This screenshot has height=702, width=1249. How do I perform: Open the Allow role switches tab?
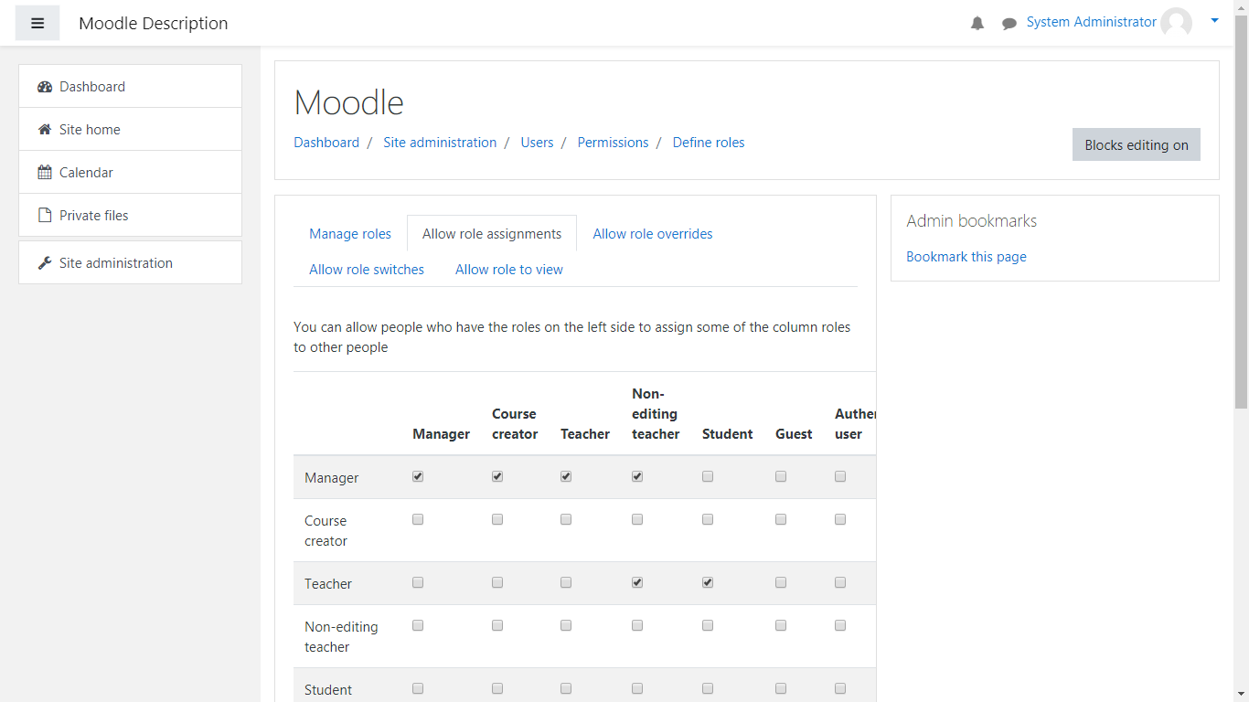367,270
